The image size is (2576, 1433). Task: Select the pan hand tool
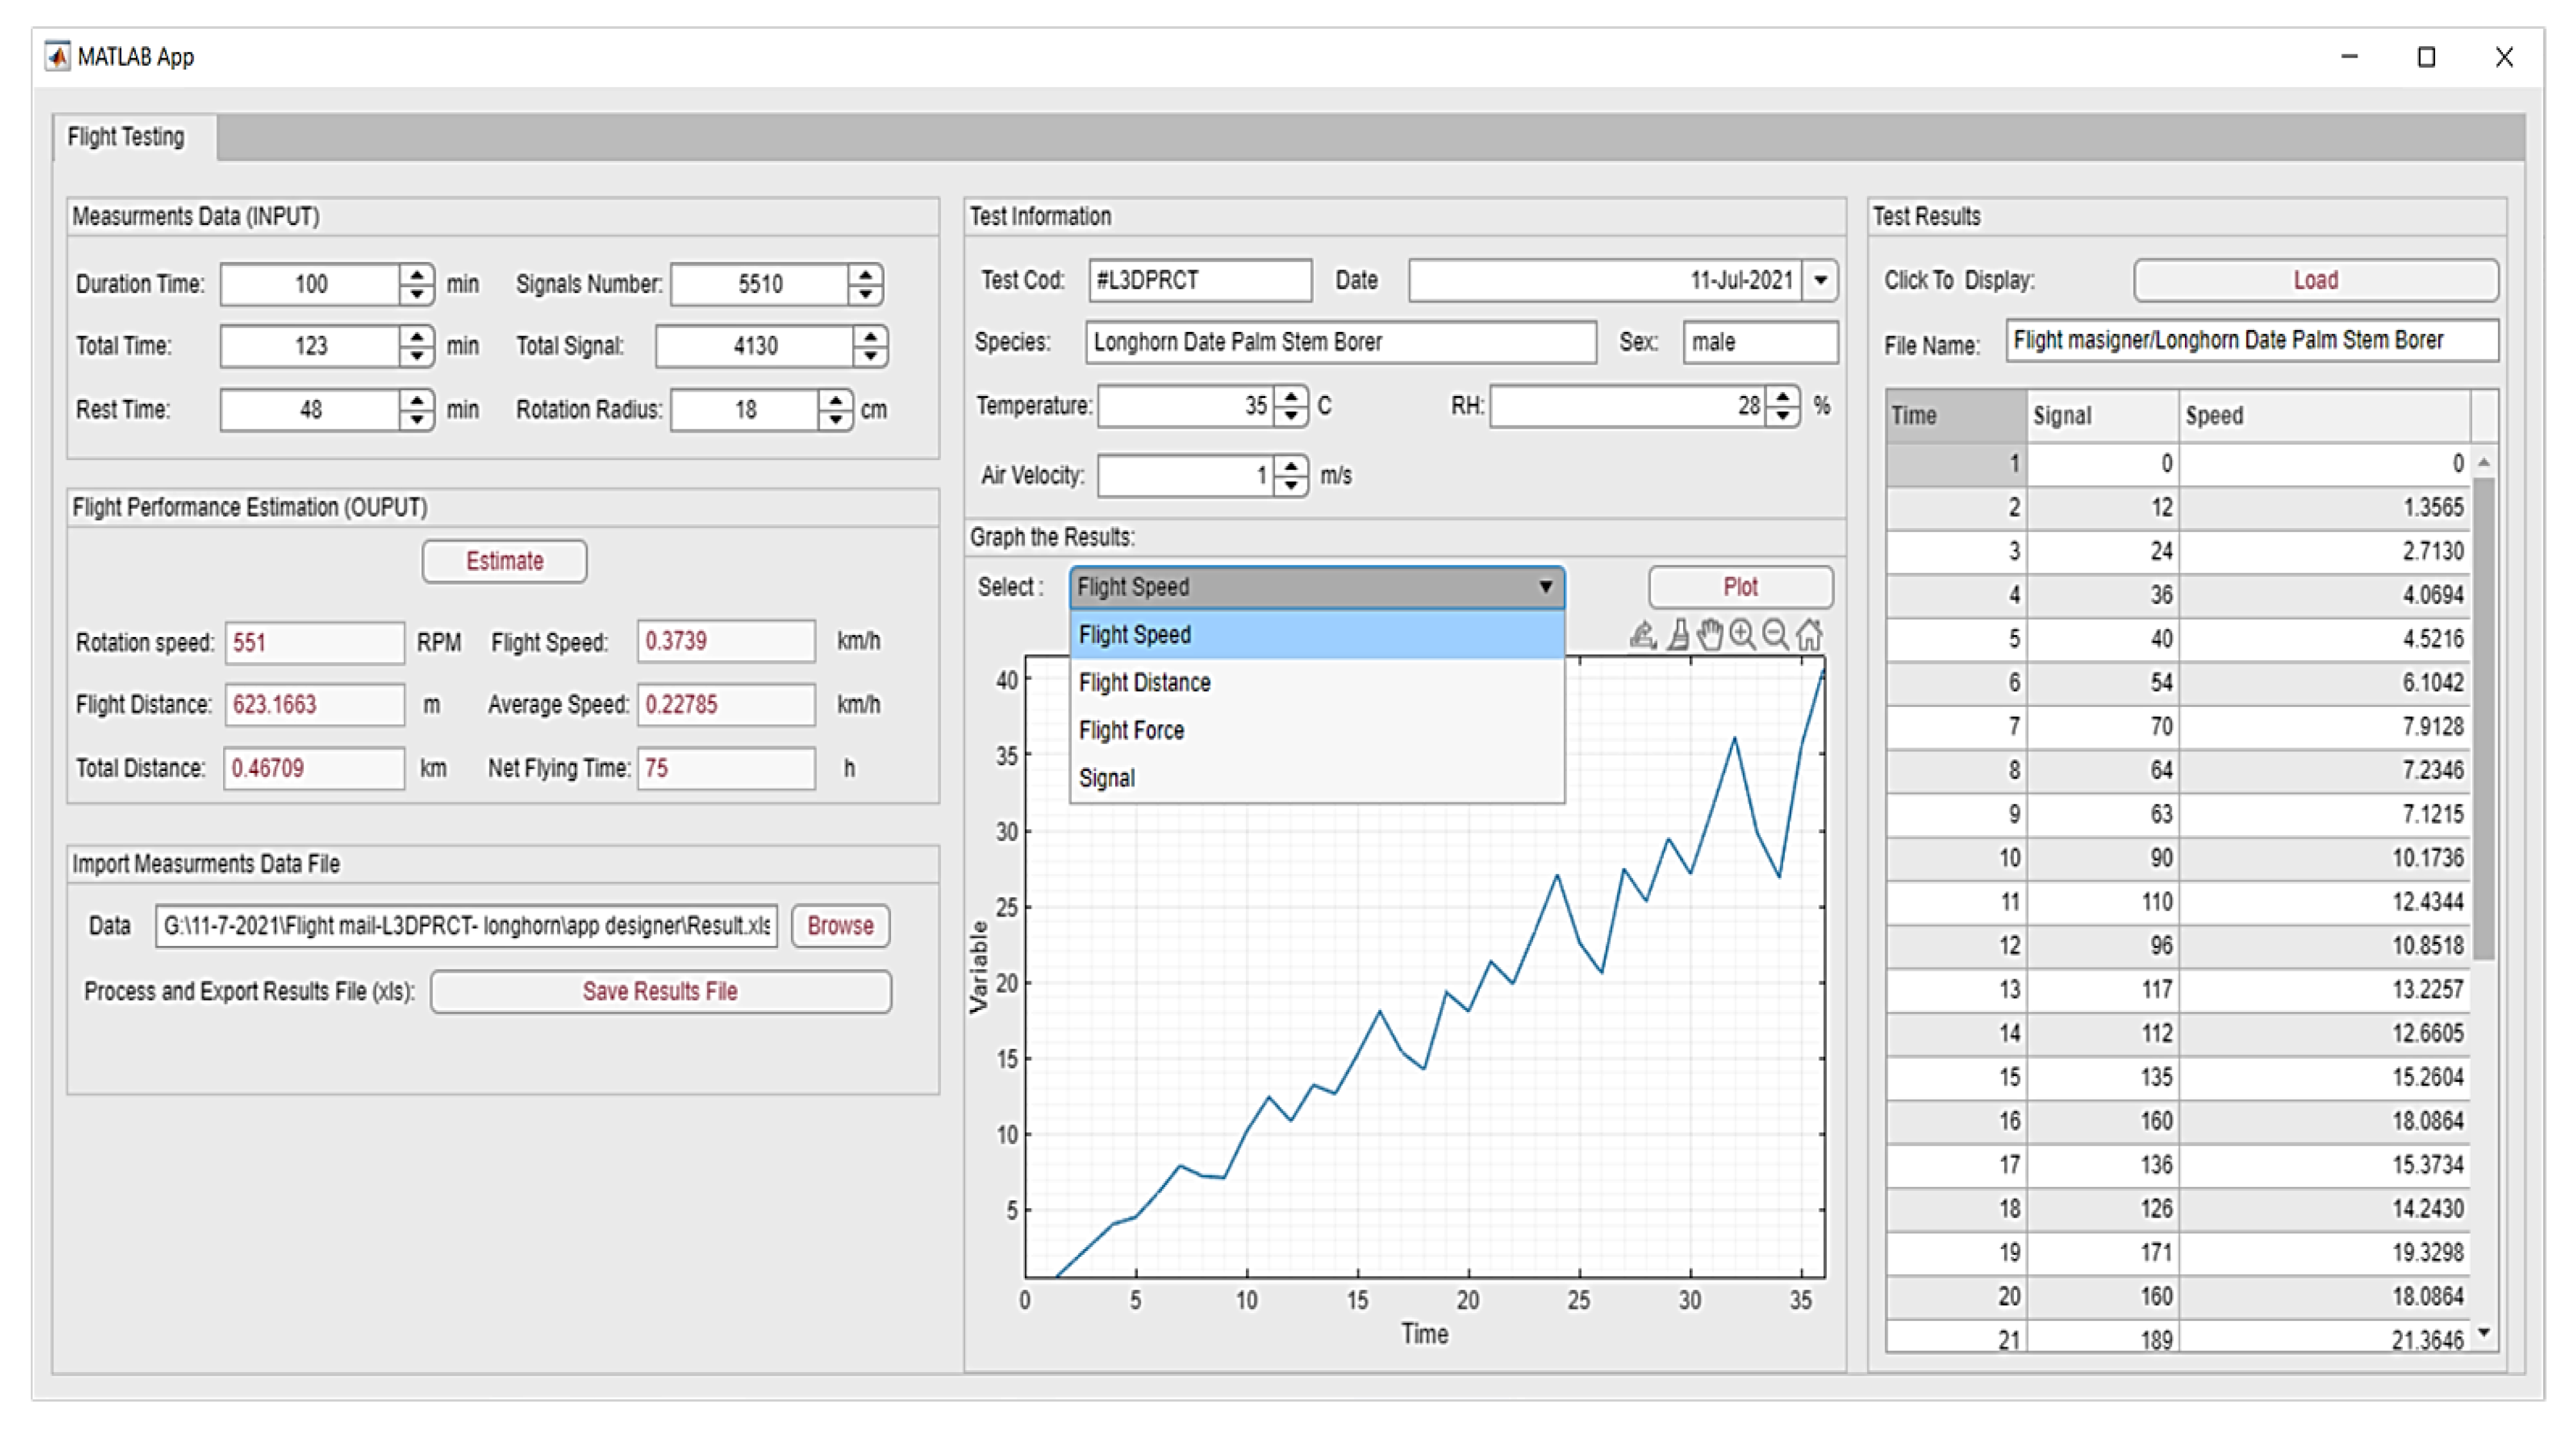point(1710,635)
